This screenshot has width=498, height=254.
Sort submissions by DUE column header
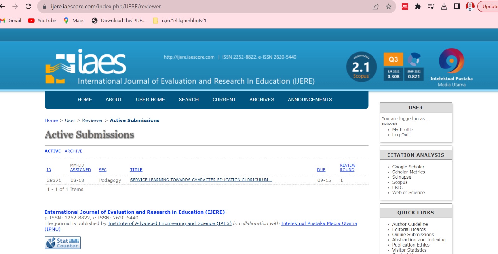click(x=321, y=170)
